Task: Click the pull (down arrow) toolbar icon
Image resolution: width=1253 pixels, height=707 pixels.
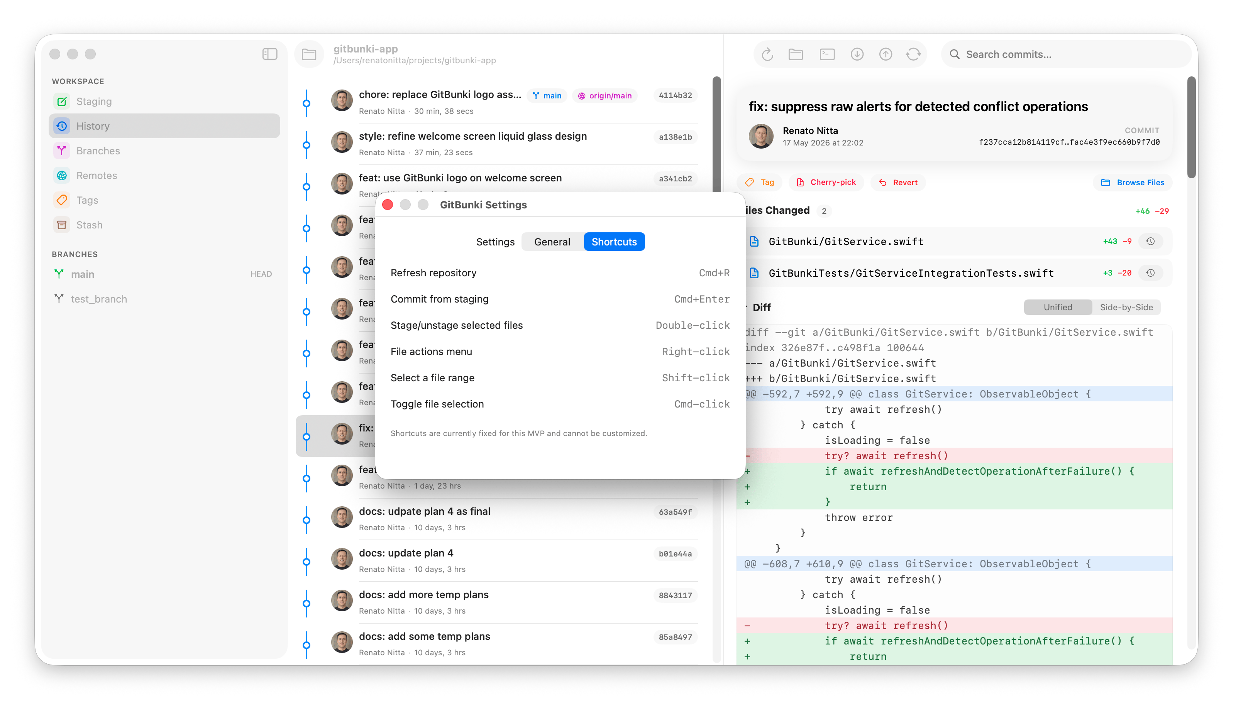Action: 857,54
